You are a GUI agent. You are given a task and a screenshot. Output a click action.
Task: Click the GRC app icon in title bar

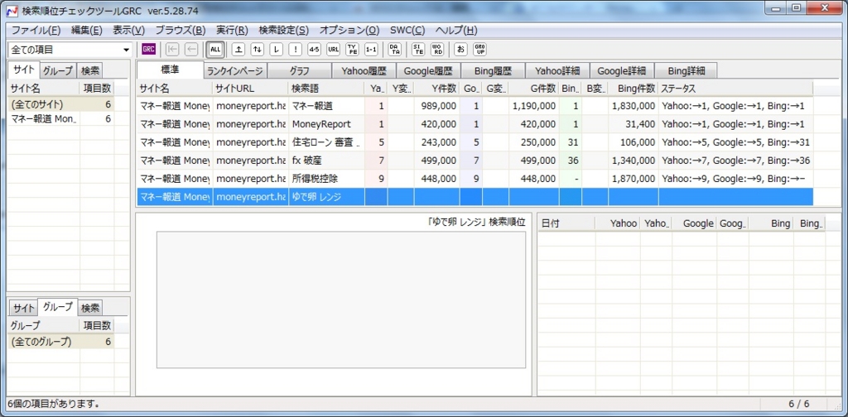point(12,10)
